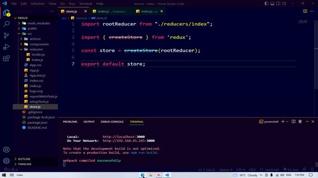The image size is (318, 178).
Task: Expand the public folder
Action: pos(19,29)
